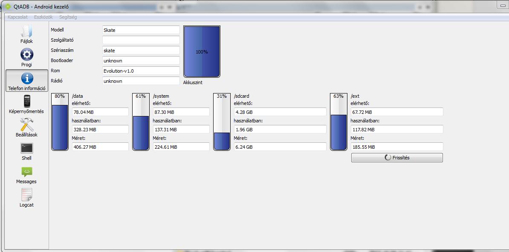
Task: Open the Eszközök menu
Action: point(43,17)
